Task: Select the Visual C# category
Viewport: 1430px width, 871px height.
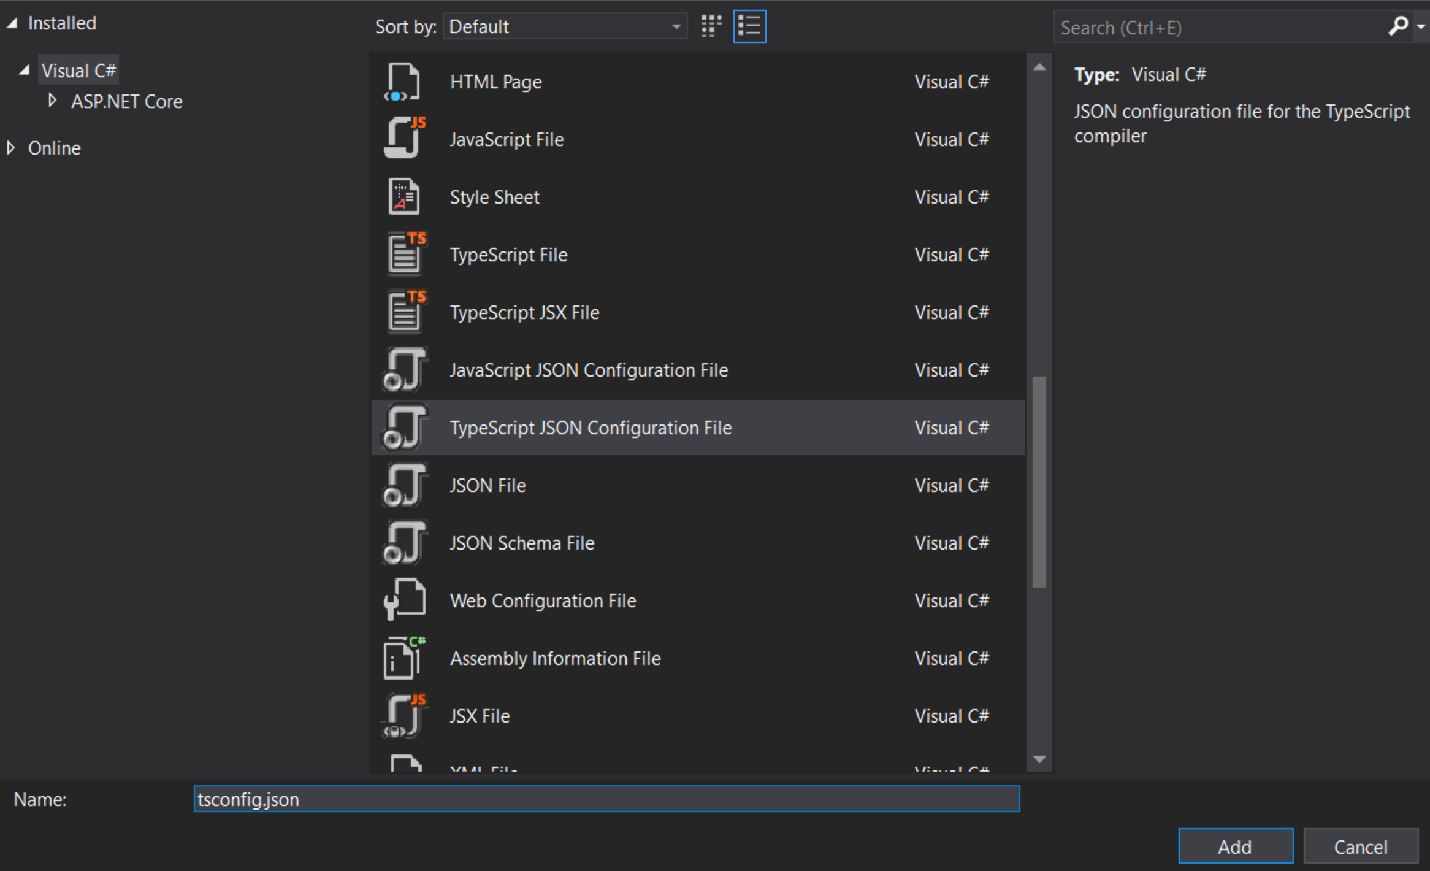Action: click(x=78, y=69)
